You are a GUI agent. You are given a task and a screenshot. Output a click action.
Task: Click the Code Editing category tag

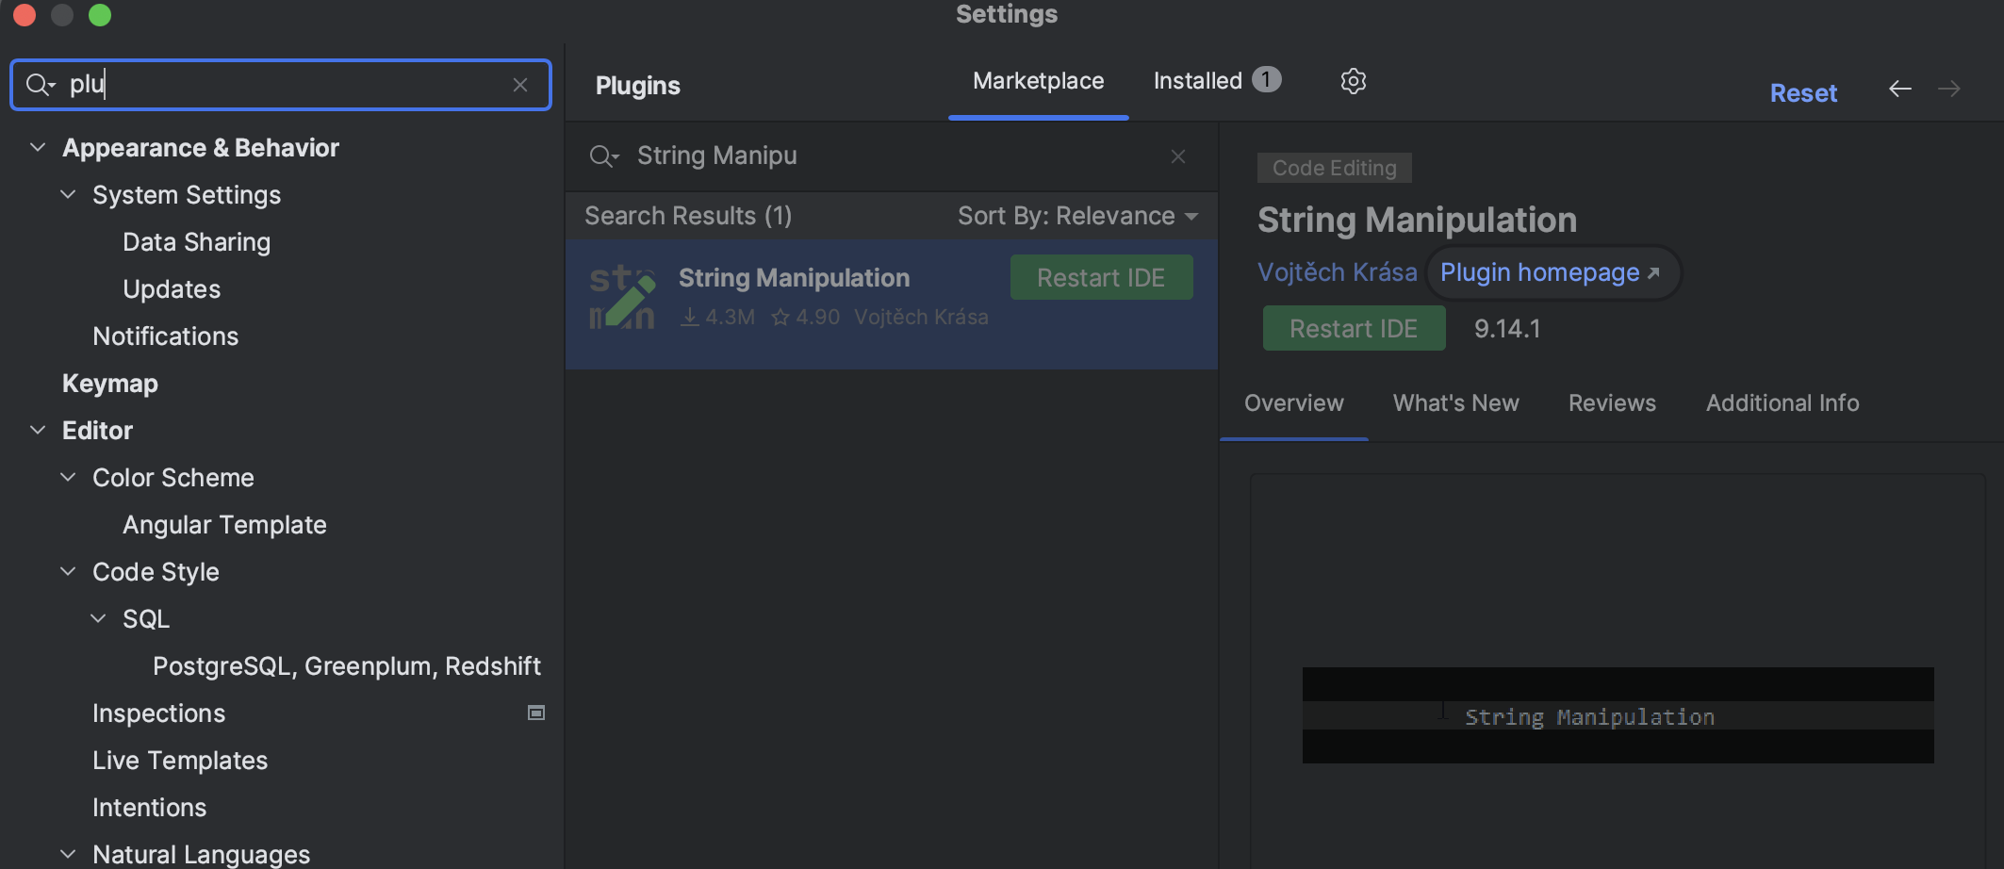(x=1334, y=168)
